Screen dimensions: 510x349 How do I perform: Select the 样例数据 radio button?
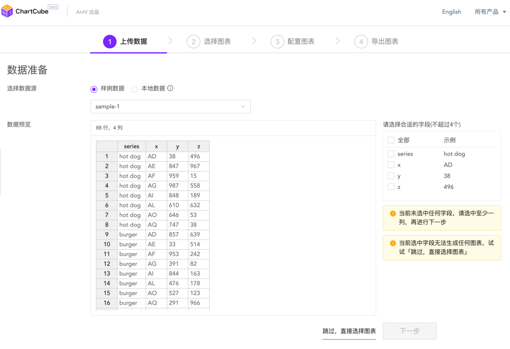coord(94,89)
